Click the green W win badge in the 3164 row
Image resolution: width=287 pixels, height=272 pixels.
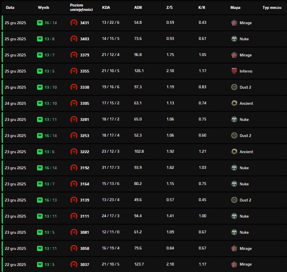pyautogui.click(x=40, y=184)
